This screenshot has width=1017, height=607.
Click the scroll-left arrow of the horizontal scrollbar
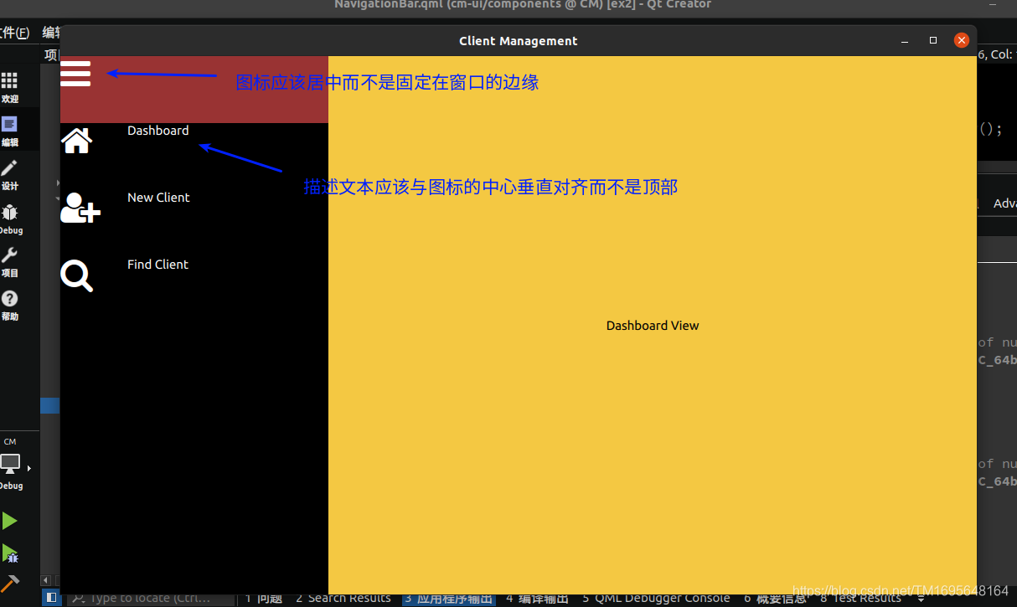tap(46, 579)
